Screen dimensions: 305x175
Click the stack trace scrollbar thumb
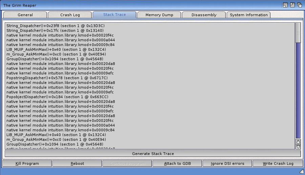[x=298, y=33]
